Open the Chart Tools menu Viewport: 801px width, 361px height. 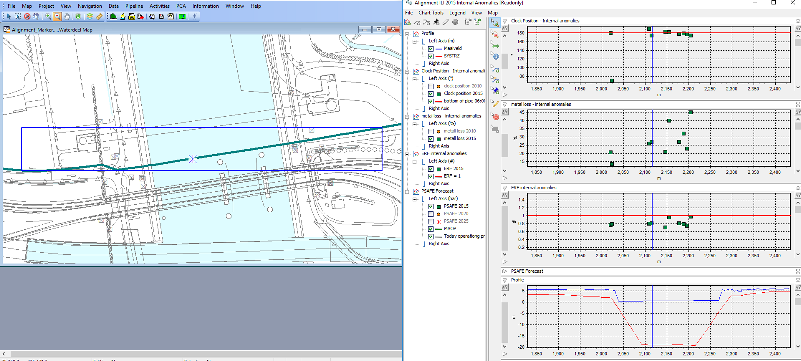coord(431,13)
